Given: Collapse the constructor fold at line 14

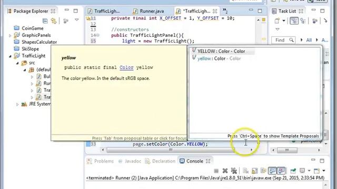Looking at the screenshot, I should (98, 35).
